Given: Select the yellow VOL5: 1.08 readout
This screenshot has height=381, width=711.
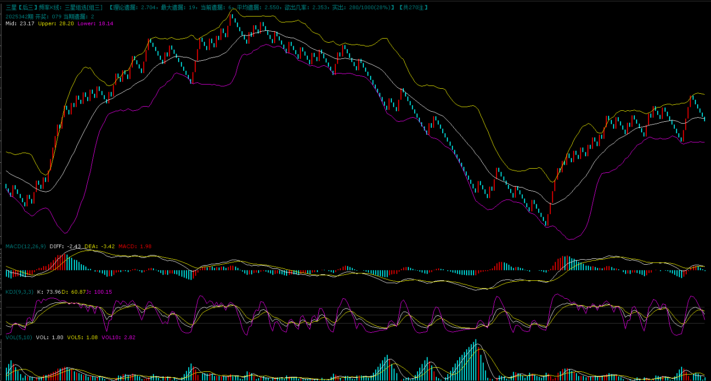Looking at the screenshot, I should pyautogui.click(x=83, y=337).
